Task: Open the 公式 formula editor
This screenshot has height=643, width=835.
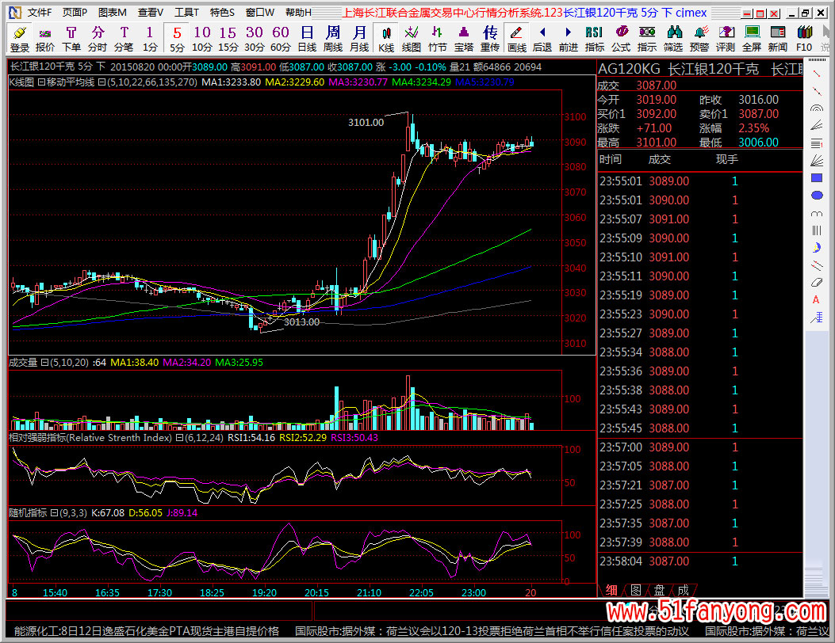Action: [620, 39]
